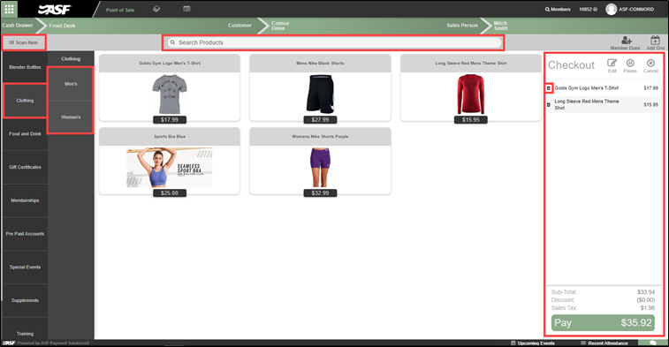Click Long Sleeve Red Mens Theme Shirt cart line
The image size is (669, 347).
(x=604, y=104)
